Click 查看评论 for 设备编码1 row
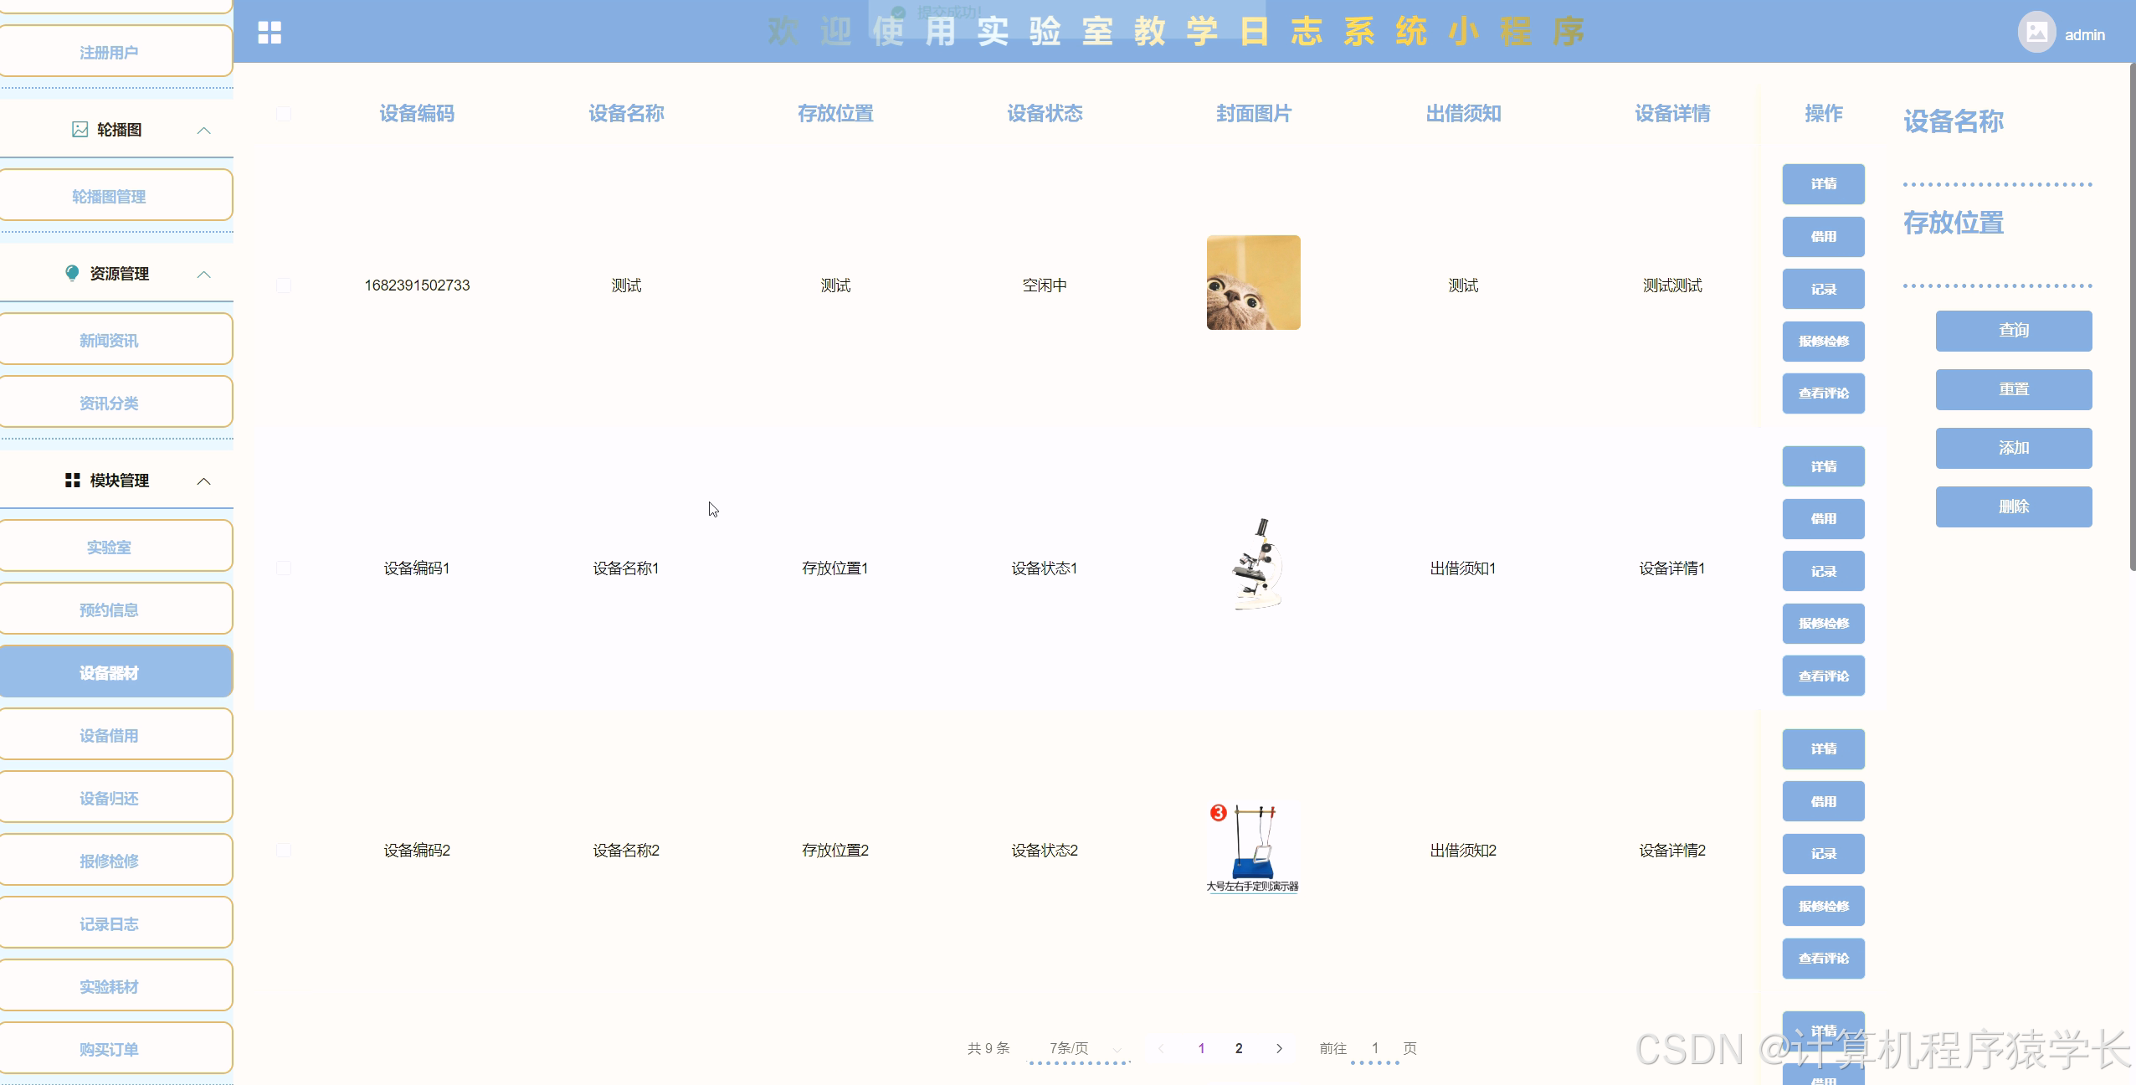This screenshot has height=1085, width=2136. 1824,676
